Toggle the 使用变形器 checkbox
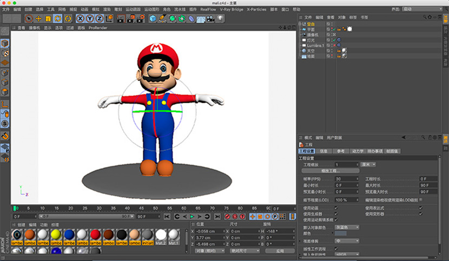 point(421,214)
